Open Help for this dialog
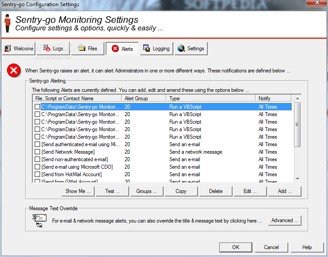328x257 pixels. coord(307,247)
